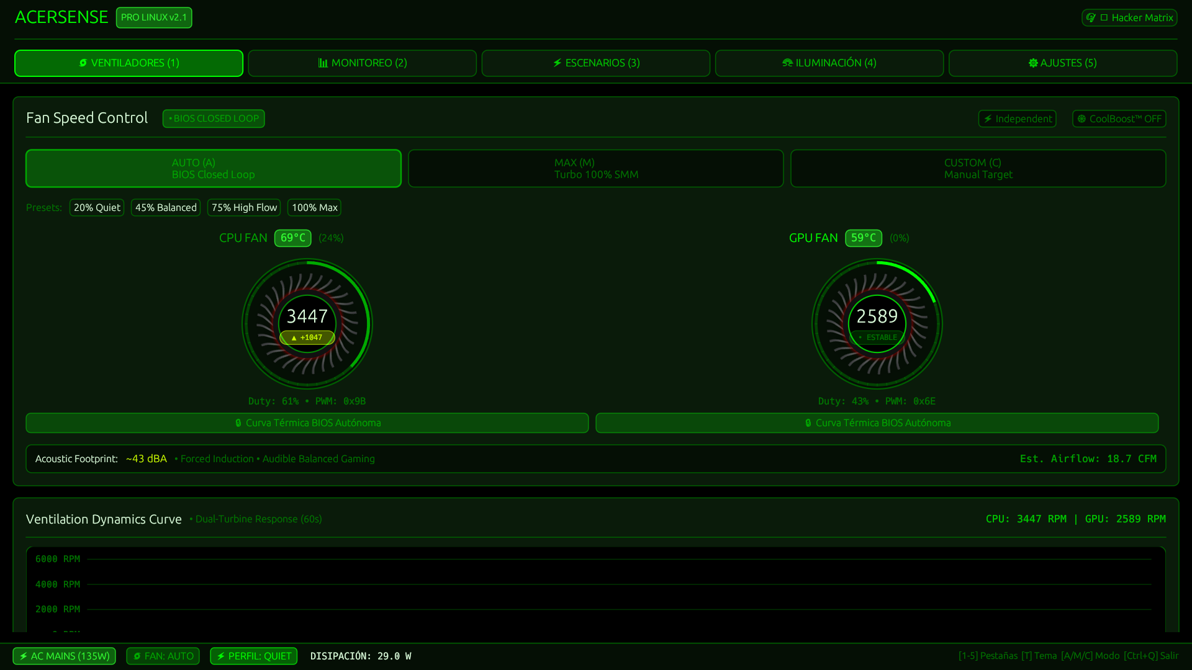1192x670 pixels.
Task: Click the lightning icon on the Escenarios tab
Action: [x=558, y=63]
